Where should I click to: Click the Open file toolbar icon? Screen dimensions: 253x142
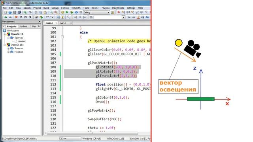(10, 12)
